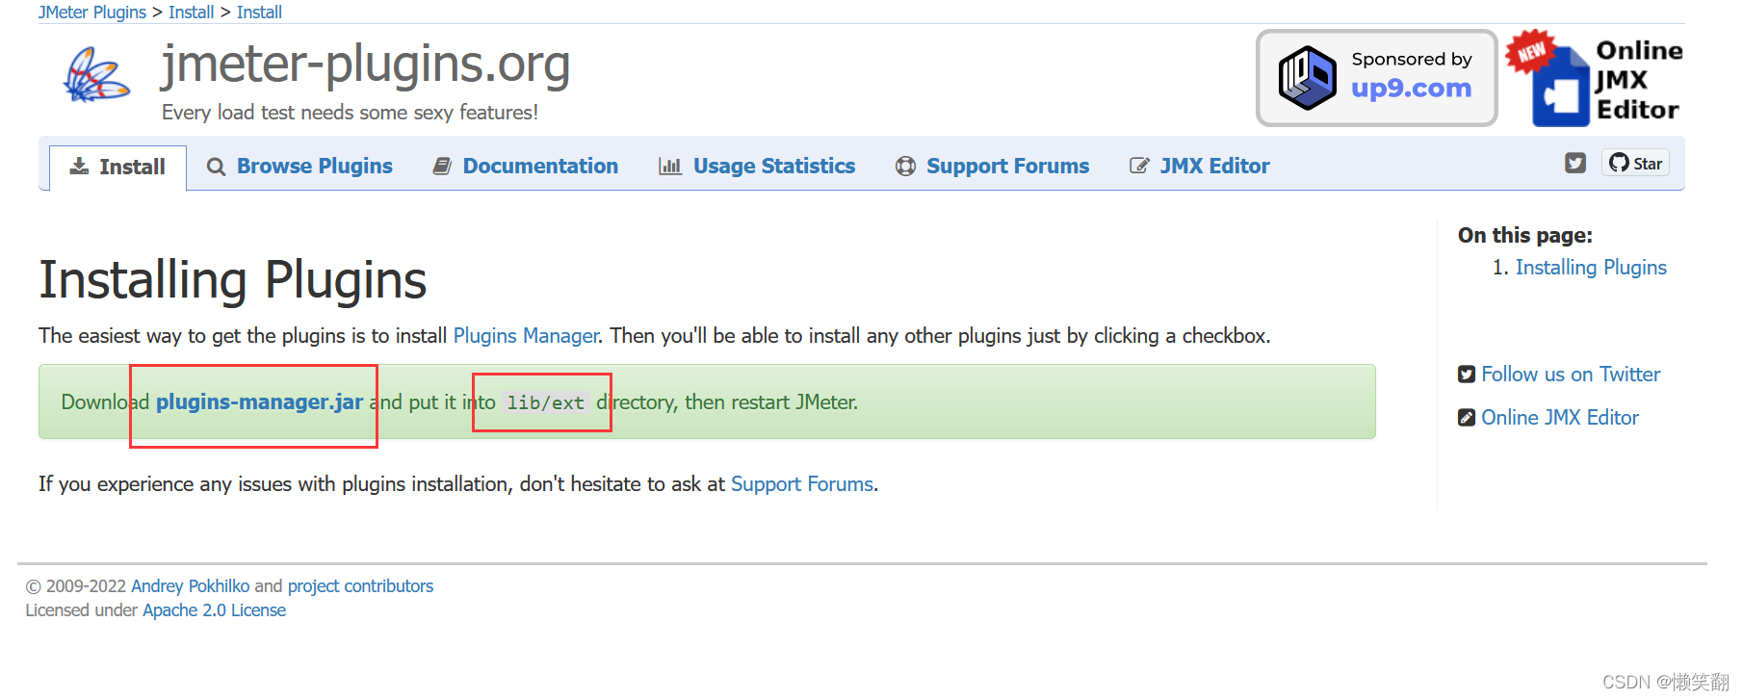Click the Installing Plugins heading
This screenshot has height=700, width=1743.
(x=232, y=280)
